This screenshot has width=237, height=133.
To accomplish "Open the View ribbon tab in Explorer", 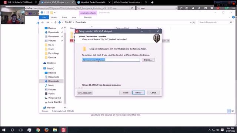I will tap(74, 17).
